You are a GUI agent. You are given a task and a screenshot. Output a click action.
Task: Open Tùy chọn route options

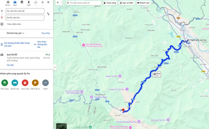click(x=46, y=33)
